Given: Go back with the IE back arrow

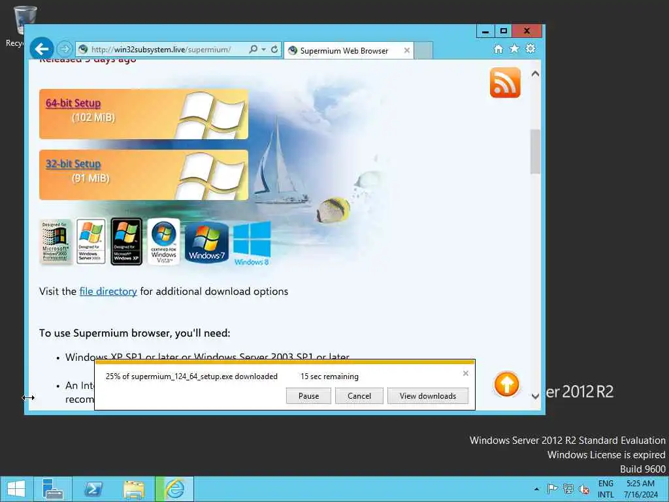Looking at the screenshot, I should [41, 49].
